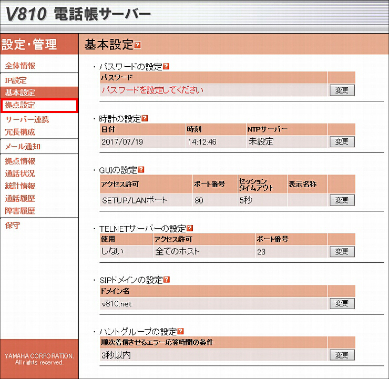Screen dimensions: 389x379
Task: Click GUI port number value 80
Action: [x=199, y=200]
